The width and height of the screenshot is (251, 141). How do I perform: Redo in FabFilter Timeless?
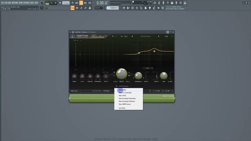[116, 36]
